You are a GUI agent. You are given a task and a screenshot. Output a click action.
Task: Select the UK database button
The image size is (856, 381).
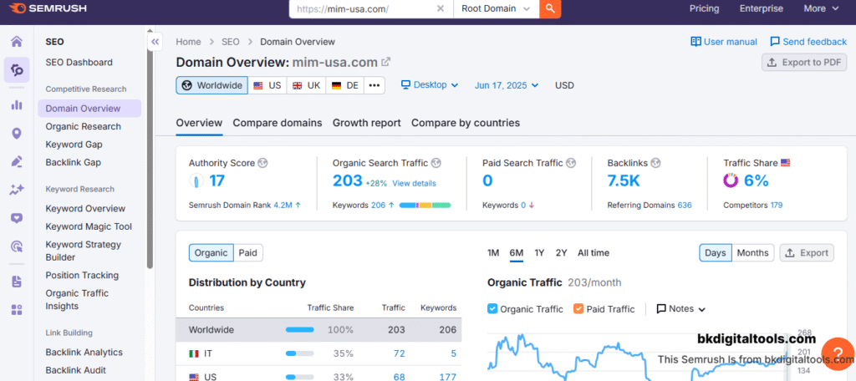tap(306, 85)
